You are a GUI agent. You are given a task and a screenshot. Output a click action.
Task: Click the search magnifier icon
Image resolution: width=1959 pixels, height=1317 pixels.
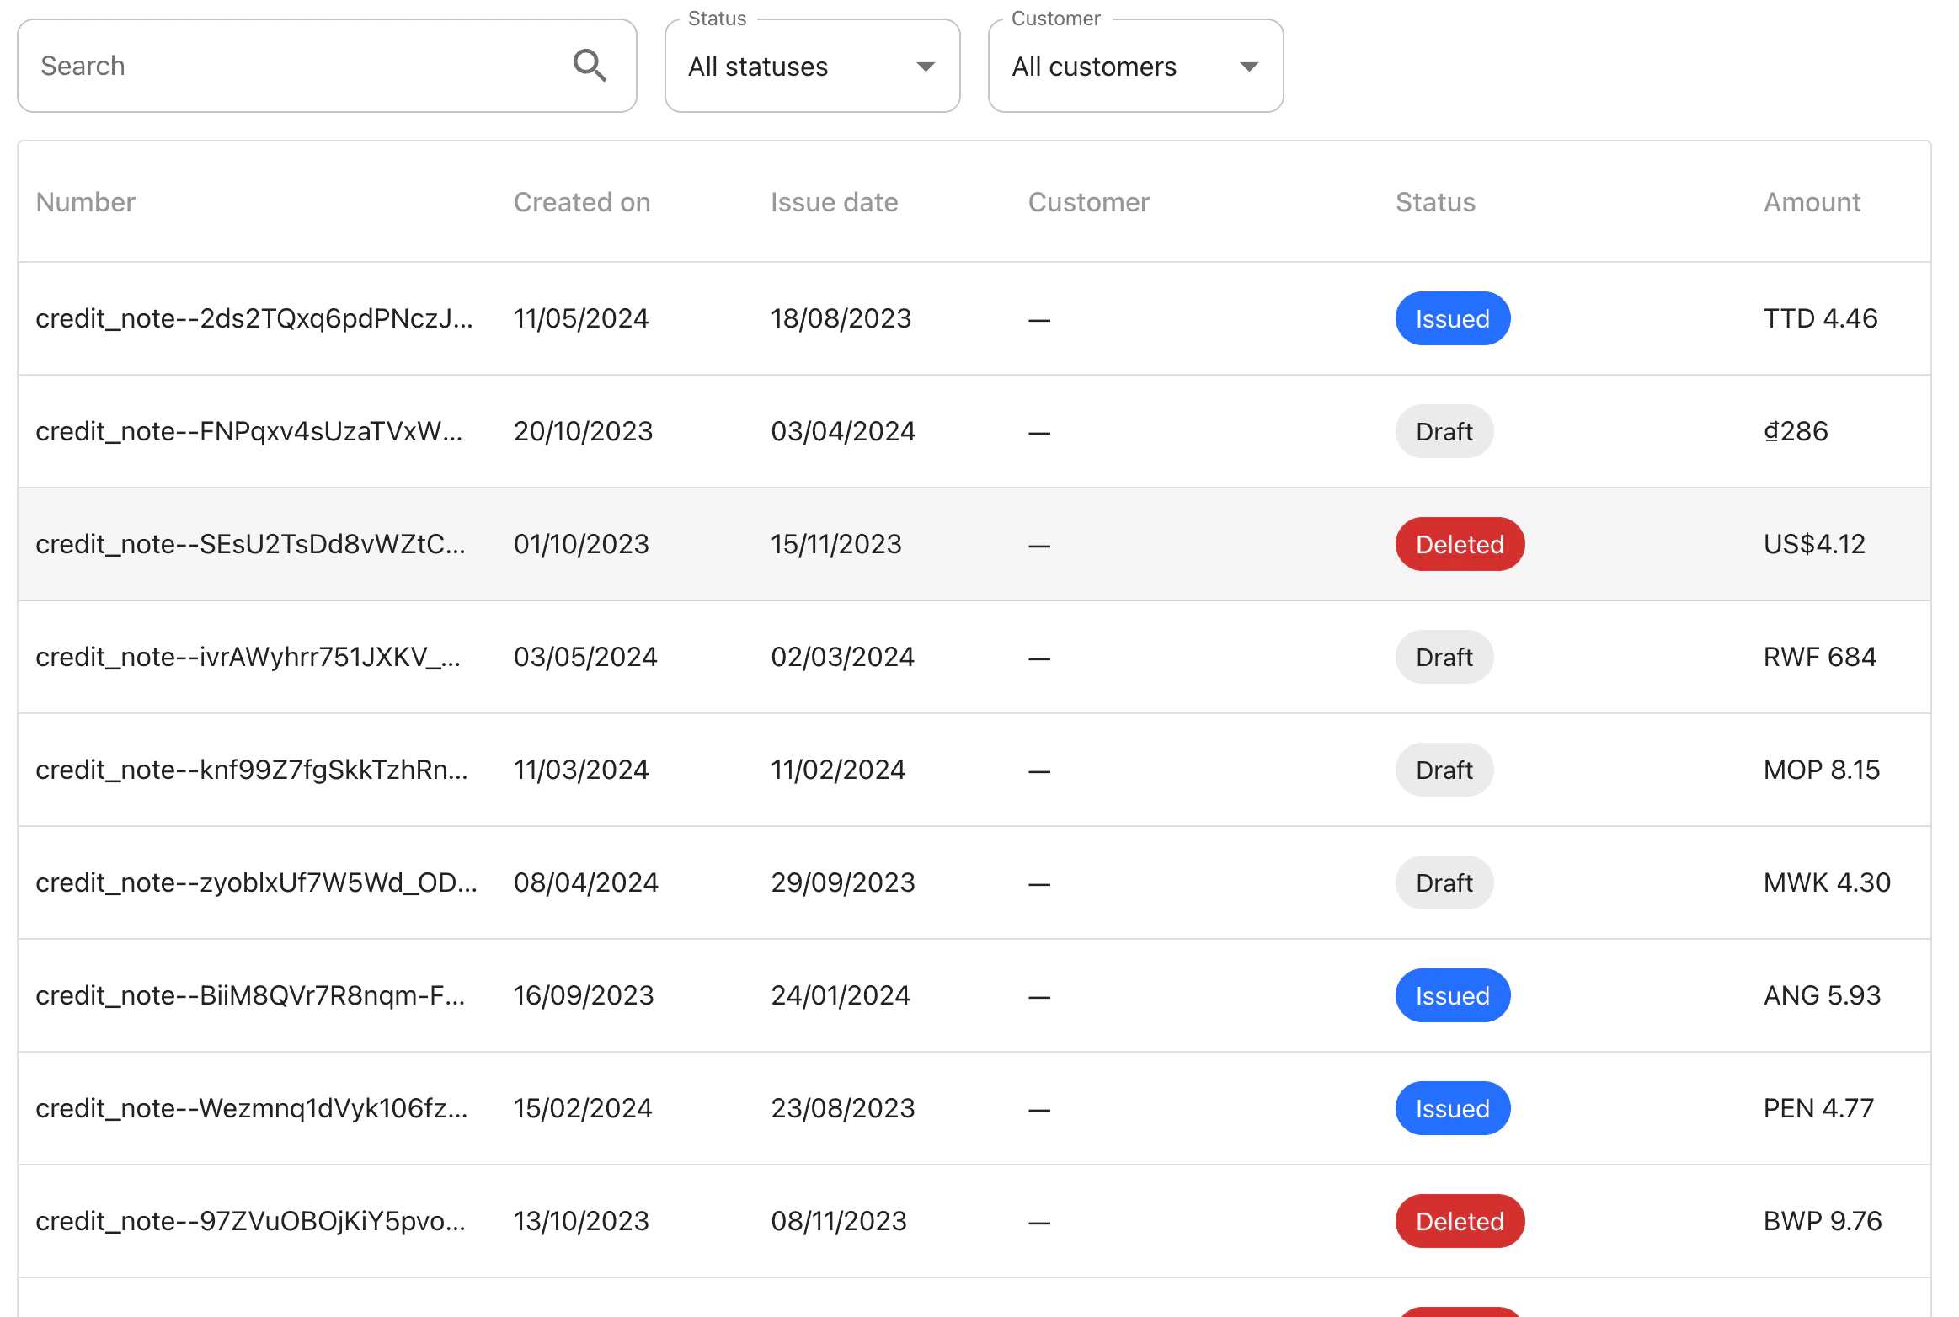[590, 65]
